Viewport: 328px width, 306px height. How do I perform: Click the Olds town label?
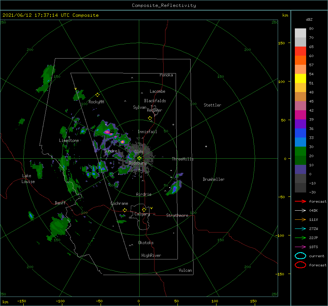tap(139, 152)
